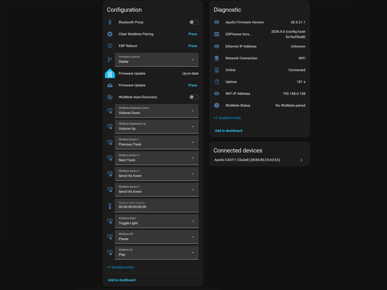Click Press for Firmware Update
This screenshot has height=290, width=387.
(193, 85)
